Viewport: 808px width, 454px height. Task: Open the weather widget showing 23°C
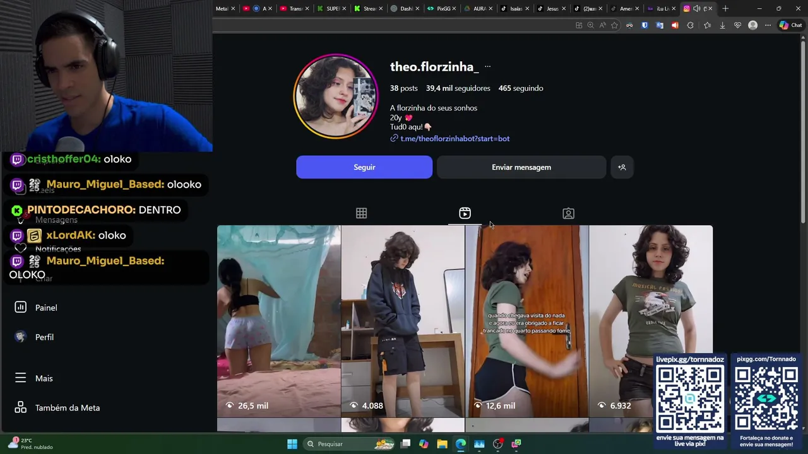pyautogui.click(x=30, y=443)
